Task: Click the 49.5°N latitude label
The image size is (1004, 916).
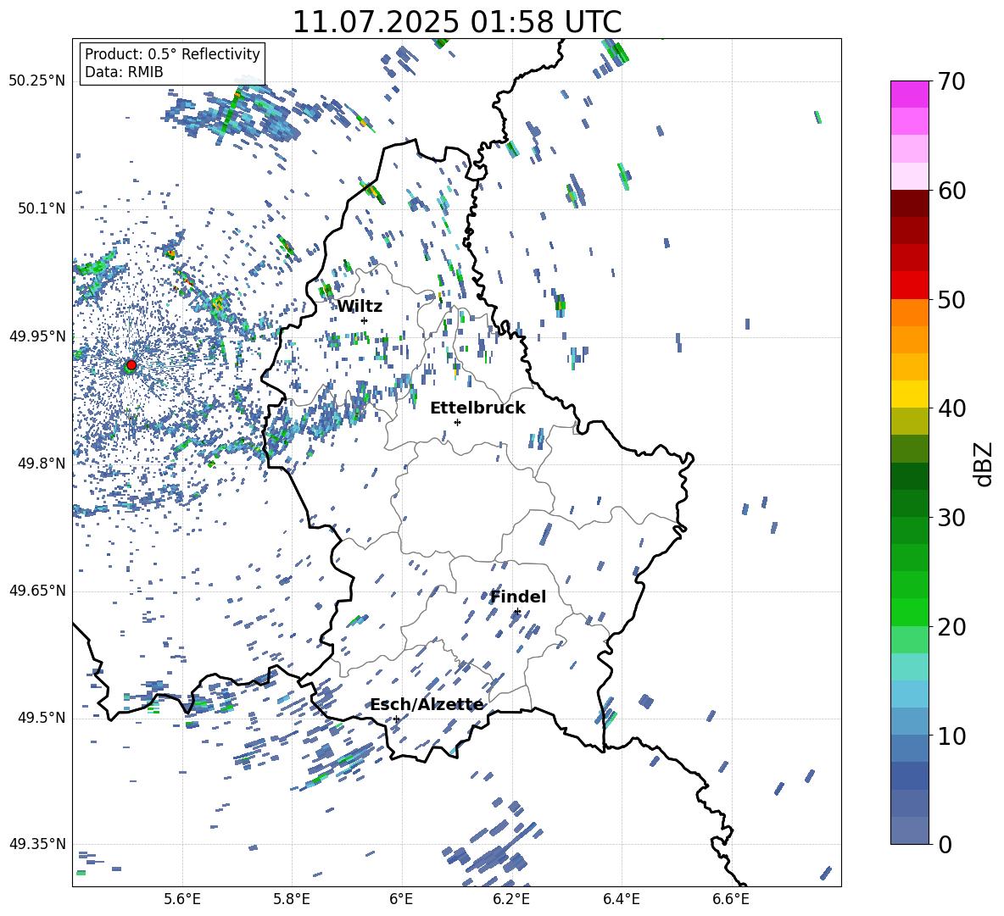Action: [x=42, y=718]
